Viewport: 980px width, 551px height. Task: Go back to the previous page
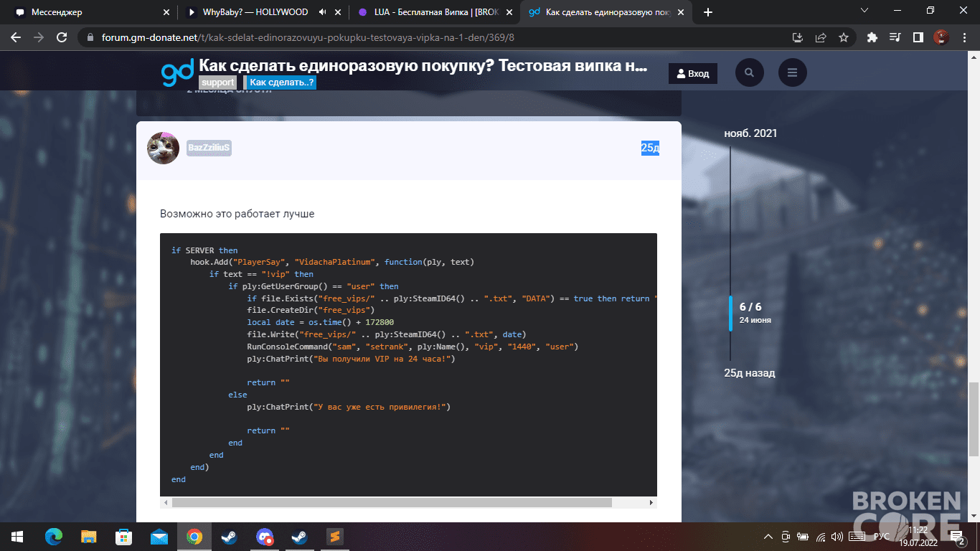coord(16,37)
